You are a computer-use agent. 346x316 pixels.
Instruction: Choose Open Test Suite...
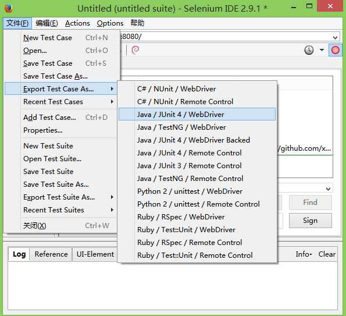pyautogui.click(x=60, y=159)
